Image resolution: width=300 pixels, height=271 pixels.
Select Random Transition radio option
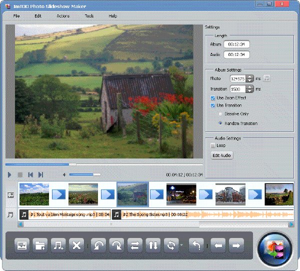[x=220, y=123]
